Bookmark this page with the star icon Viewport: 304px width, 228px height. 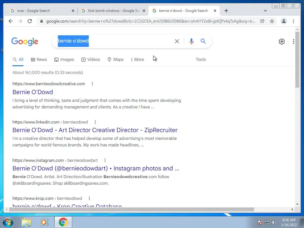click(272, 21)
